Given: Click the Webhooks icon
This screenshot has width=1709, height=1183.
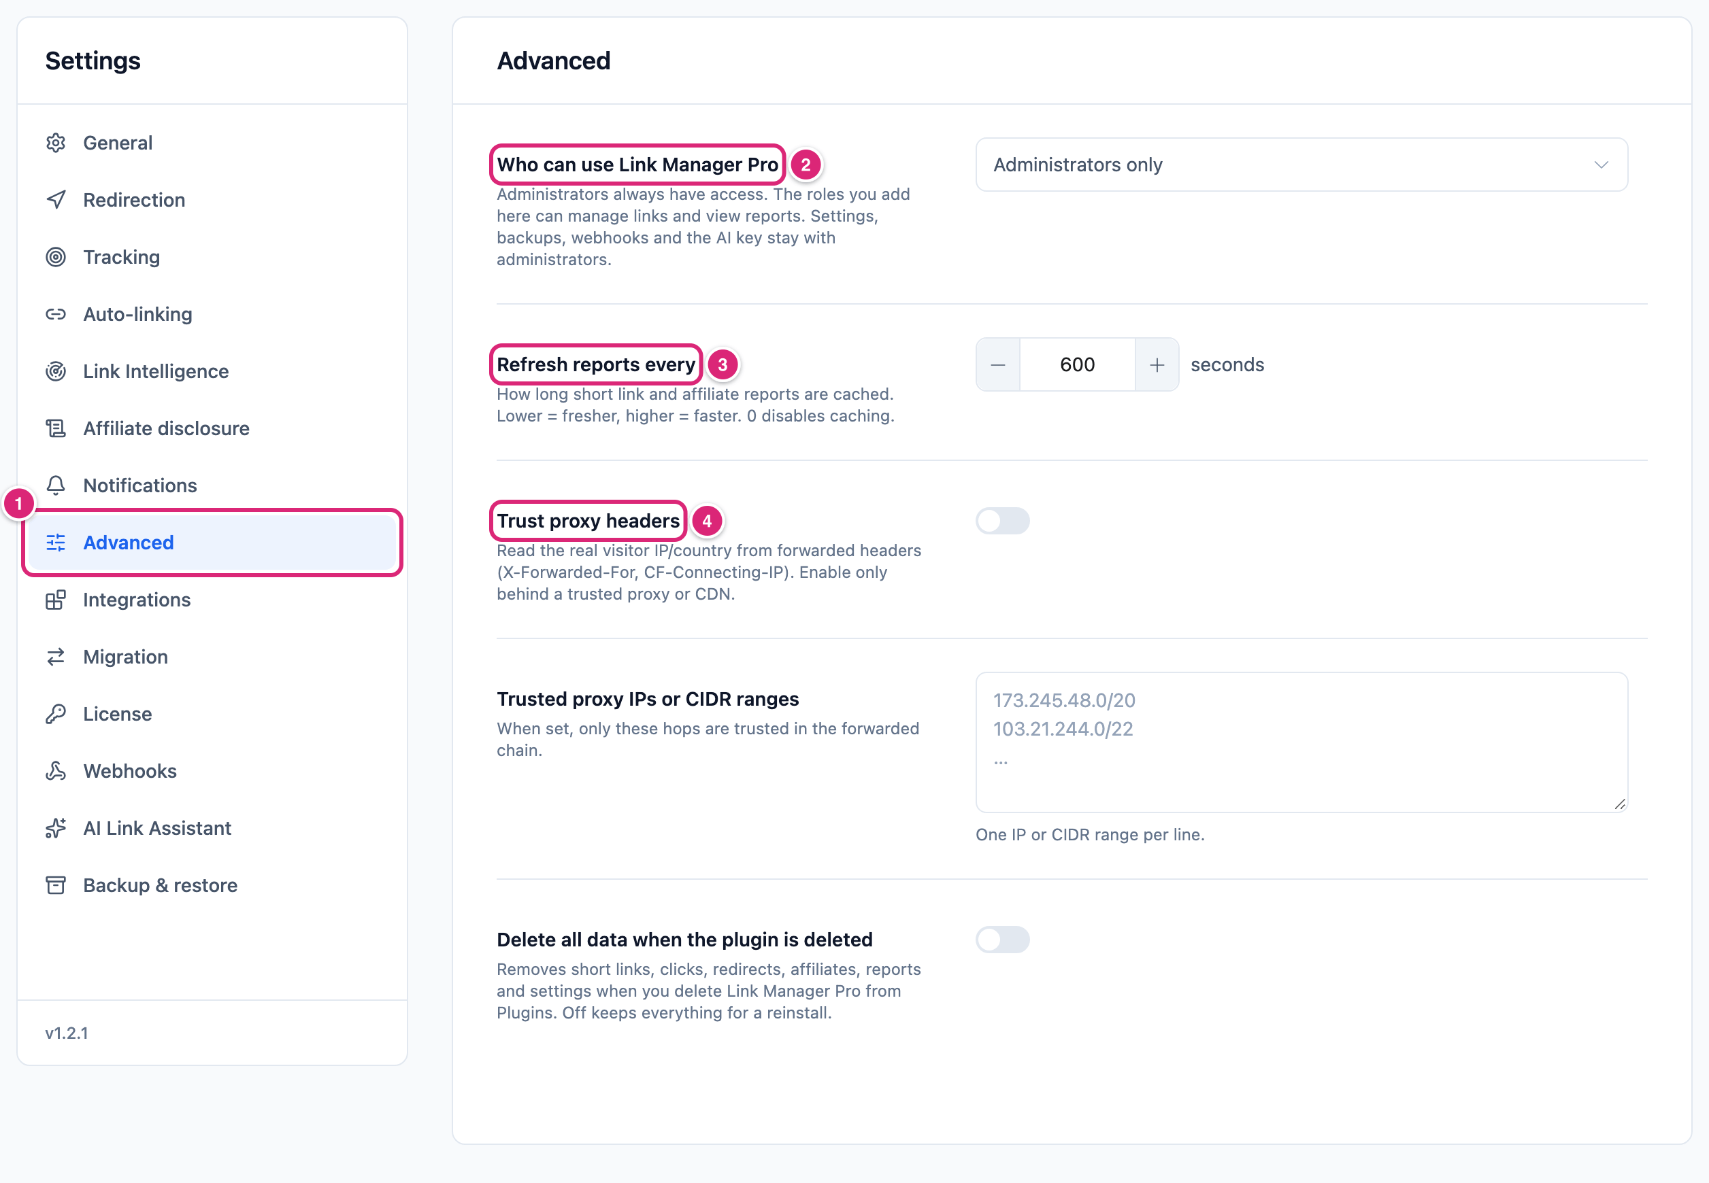Looking at the screenshot, I should pos(56,770).
